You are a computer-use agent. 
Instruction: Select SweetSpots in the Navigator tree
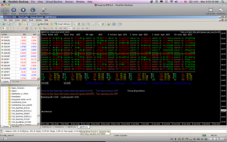[16, 97]
